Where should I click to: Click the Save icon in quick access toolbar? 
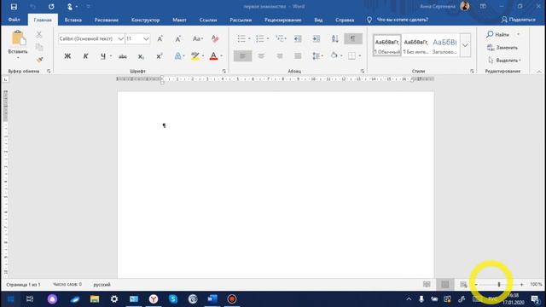click(14, 7)
